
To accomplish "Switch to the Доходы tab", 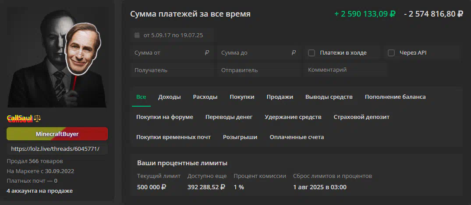I will (170, 97).
